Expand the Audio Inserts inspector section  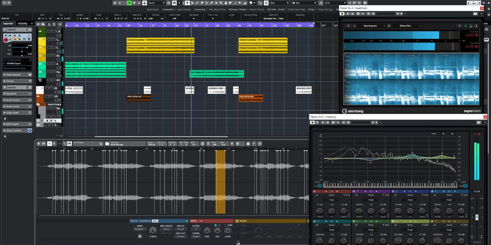pyautogui.click(x=17, y=100)
